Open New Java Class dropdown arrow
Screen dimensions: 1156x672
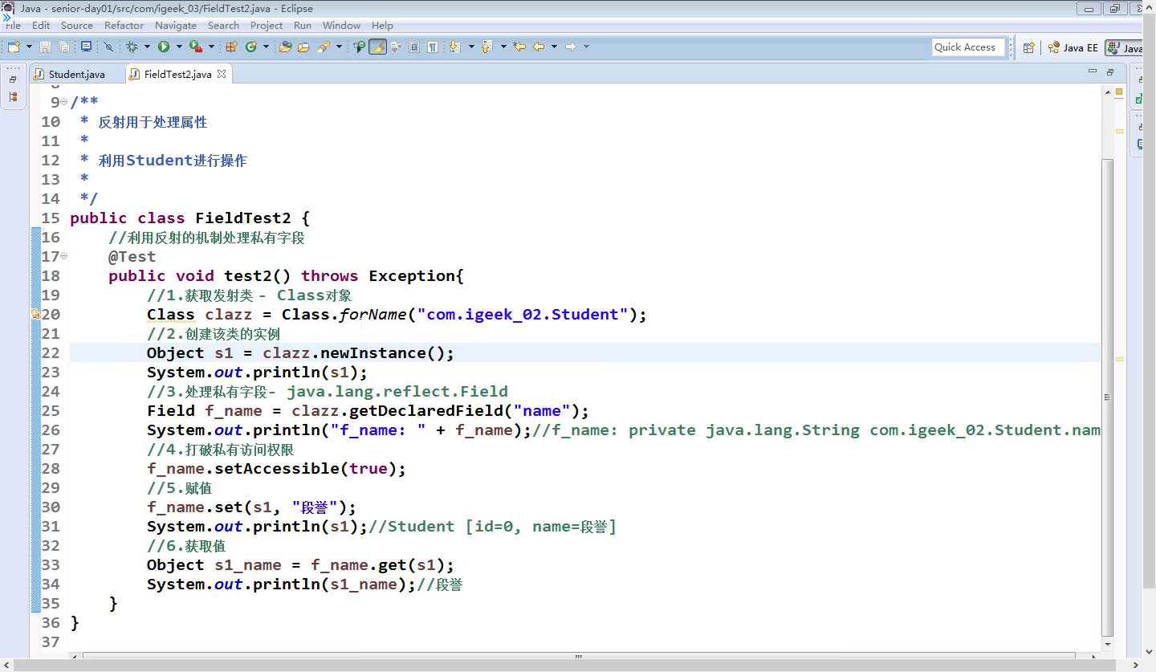click(266, 47)
